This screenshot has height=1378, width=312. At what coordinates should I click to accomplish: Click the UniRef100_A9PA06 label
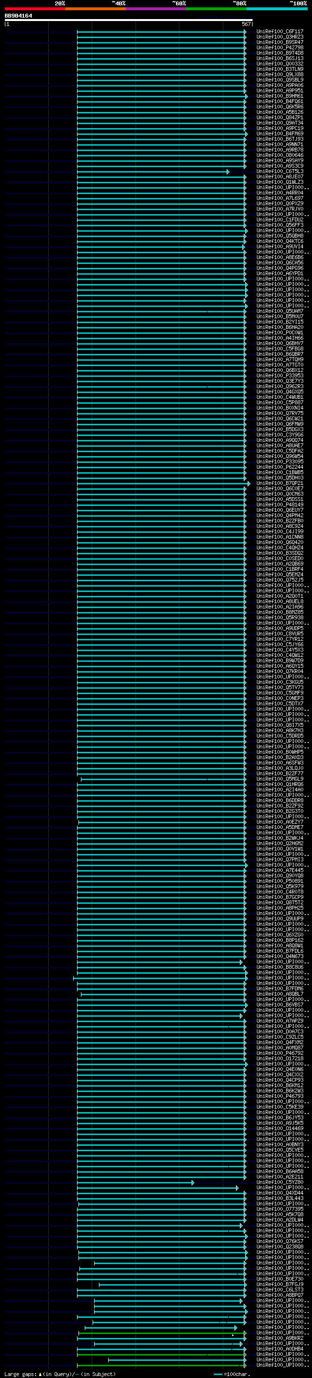coord(280,85)
